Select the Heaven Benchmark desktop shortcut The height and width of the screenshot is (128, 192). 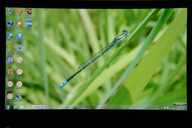(x=29, y=25)
